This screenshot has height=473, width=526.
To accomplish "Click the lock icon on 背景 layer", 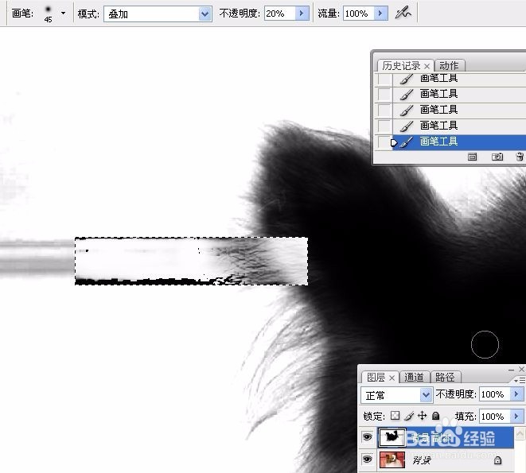I will point(498,460).
